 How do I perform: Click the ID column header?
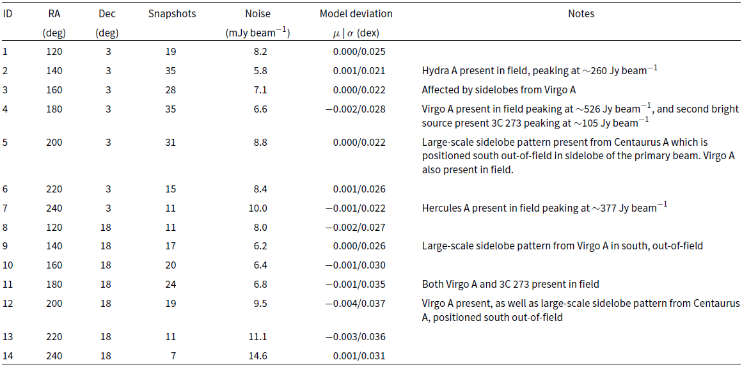click(x=8, y=13)
